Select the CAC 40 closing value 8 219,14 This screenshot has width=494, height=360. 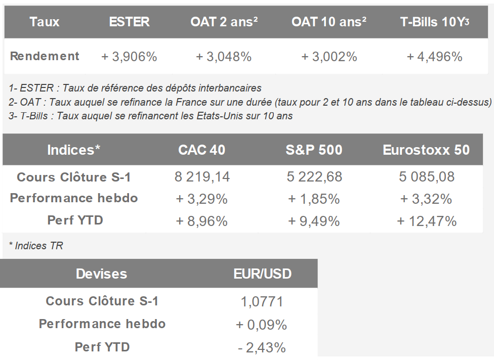coord(202,177)
